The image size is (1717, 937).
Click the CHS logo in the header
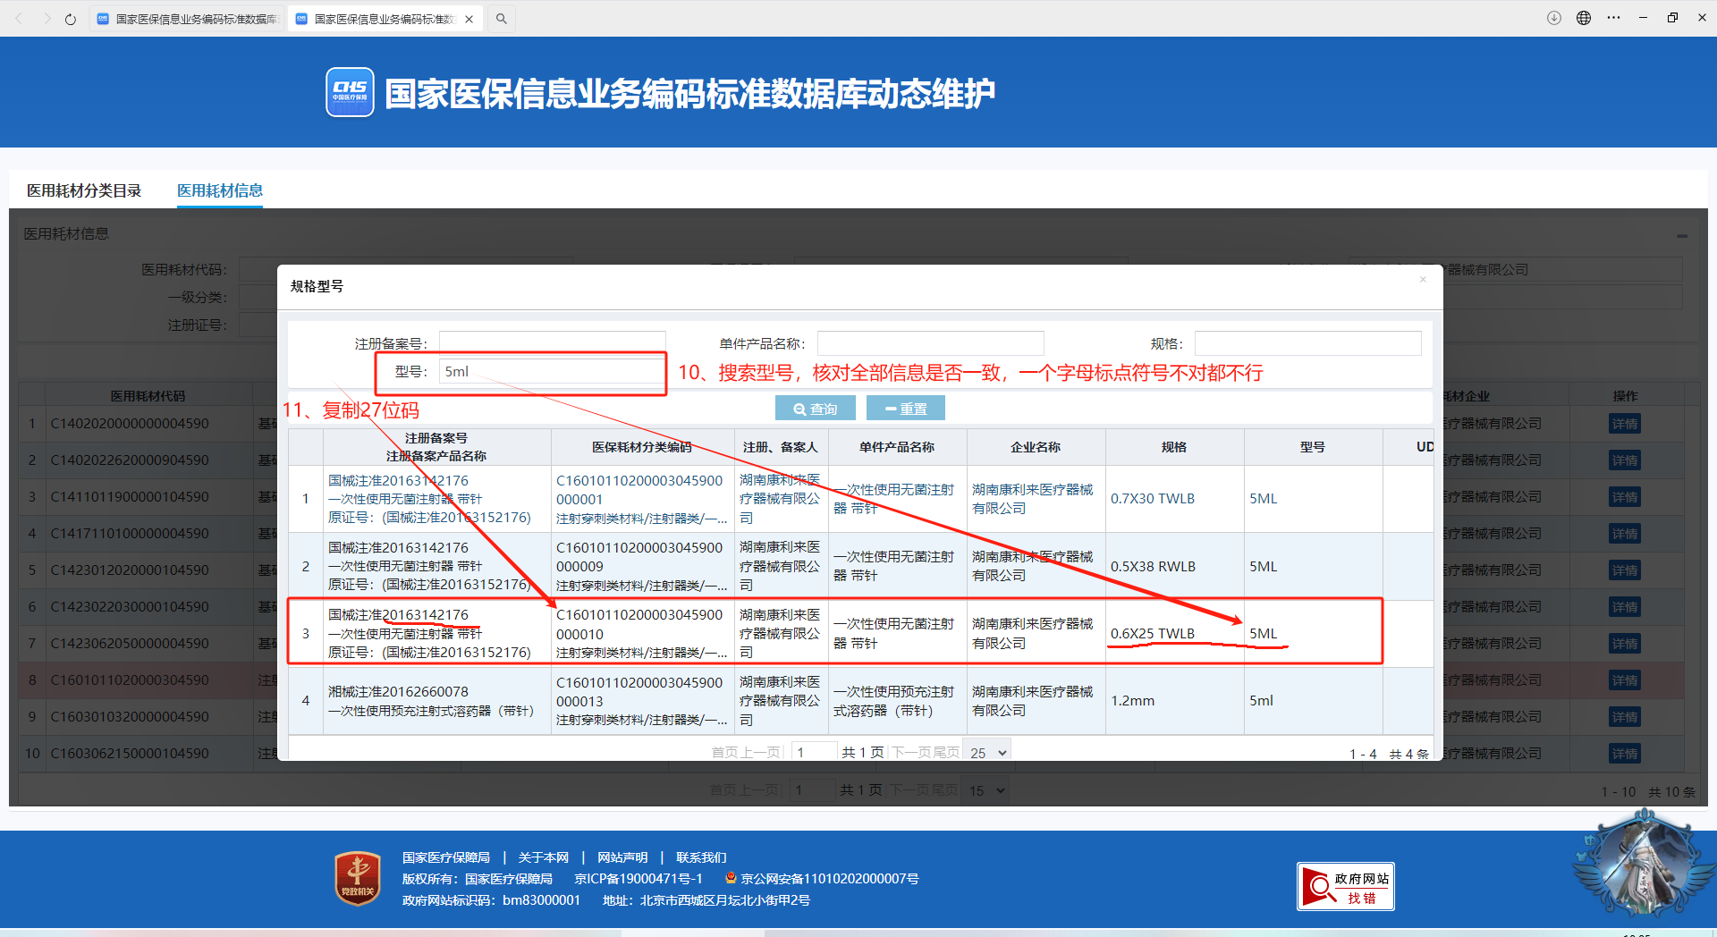tap(350, 92)
